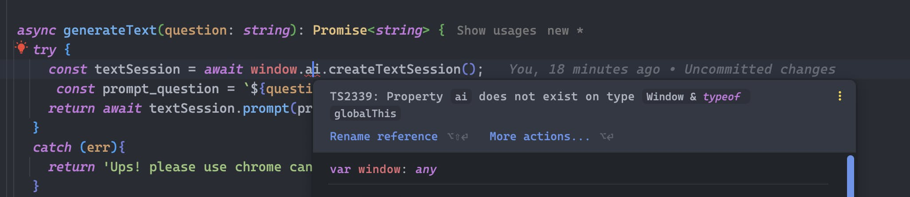Viewport: 910px width, 197px height.
Task: Click the git blame "You, 18 minutes ago" annotation
Action: (x=584, y=69)
